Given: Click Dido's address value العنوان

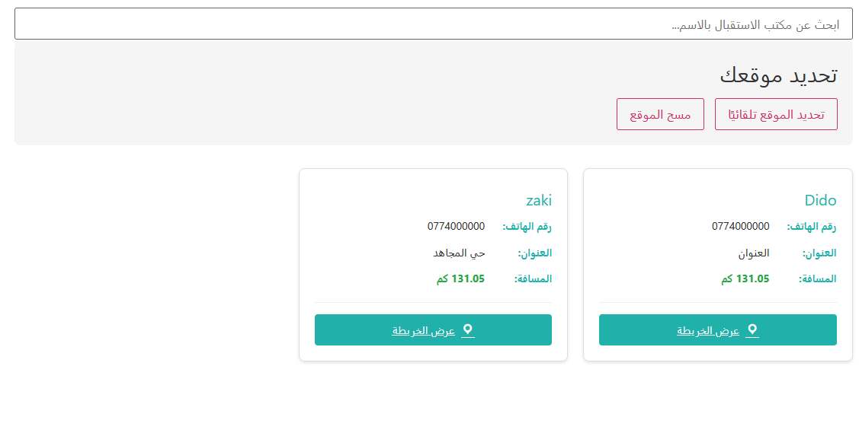Looking at the screenshot, I should click(x=753, y=253).
